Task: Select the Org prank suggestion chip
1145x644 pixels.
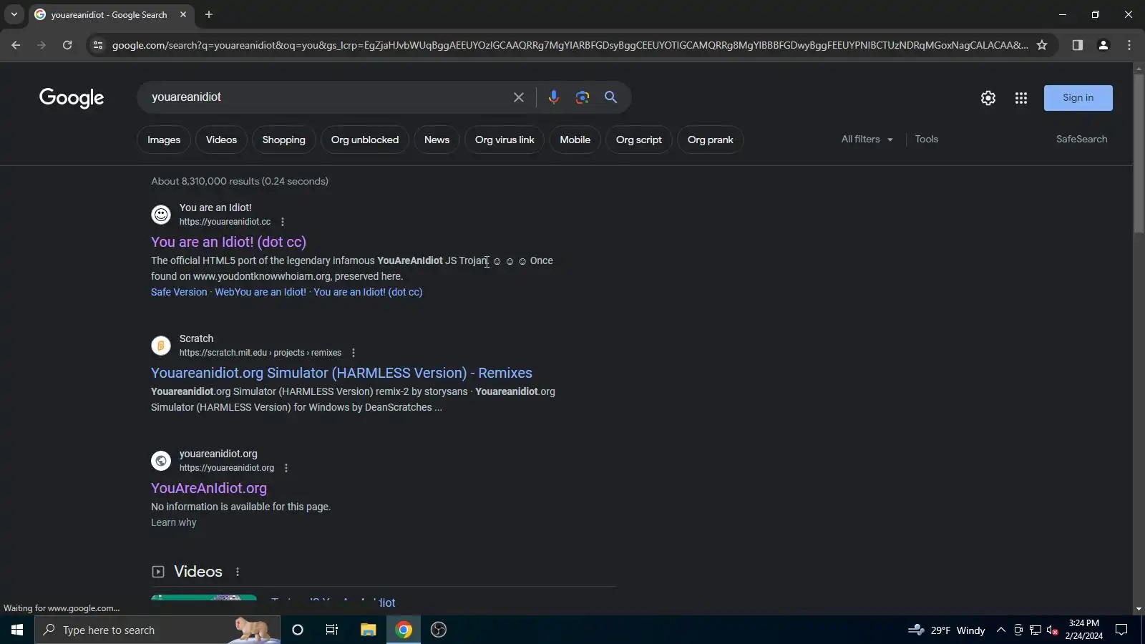Action: [711, 140]
